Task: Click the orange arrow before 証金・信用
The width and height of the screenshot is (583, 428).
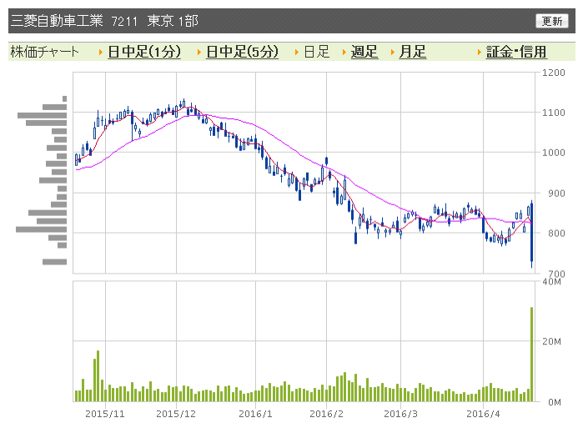Action: tap(480, 52)
